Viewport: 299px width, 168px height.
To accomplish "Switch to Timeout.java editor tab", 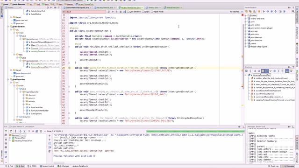I will [x=153, y=7].
